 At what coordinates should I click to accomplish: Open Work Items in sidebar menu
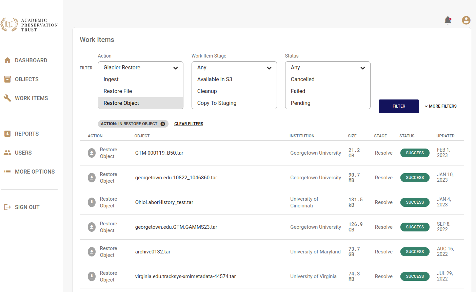tap(32, 98)
